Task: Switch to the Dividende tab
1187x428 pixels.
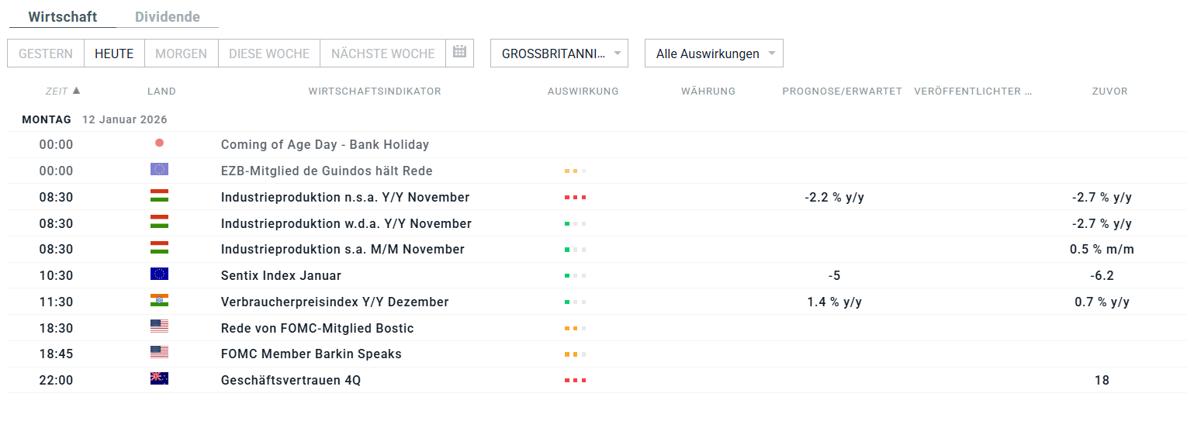Action: point(167,17)
